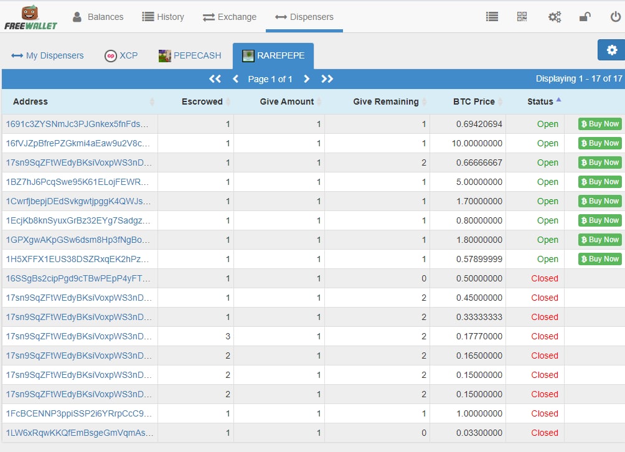Select the XCP dispensers tab
Viewport: 625px width, 452px height.
(121, 55)
